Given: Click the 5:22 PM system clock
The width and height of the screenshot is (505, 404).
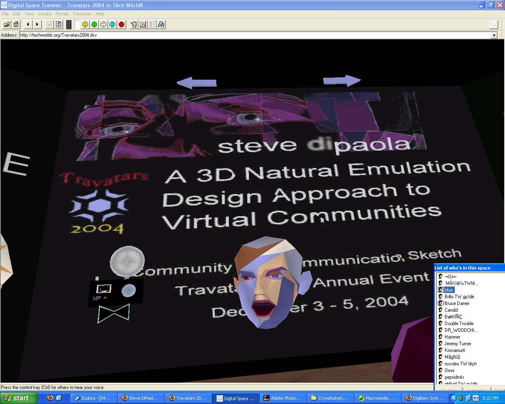Looking at the screenshot, I should pyautogui.click(x=490, y=398).
